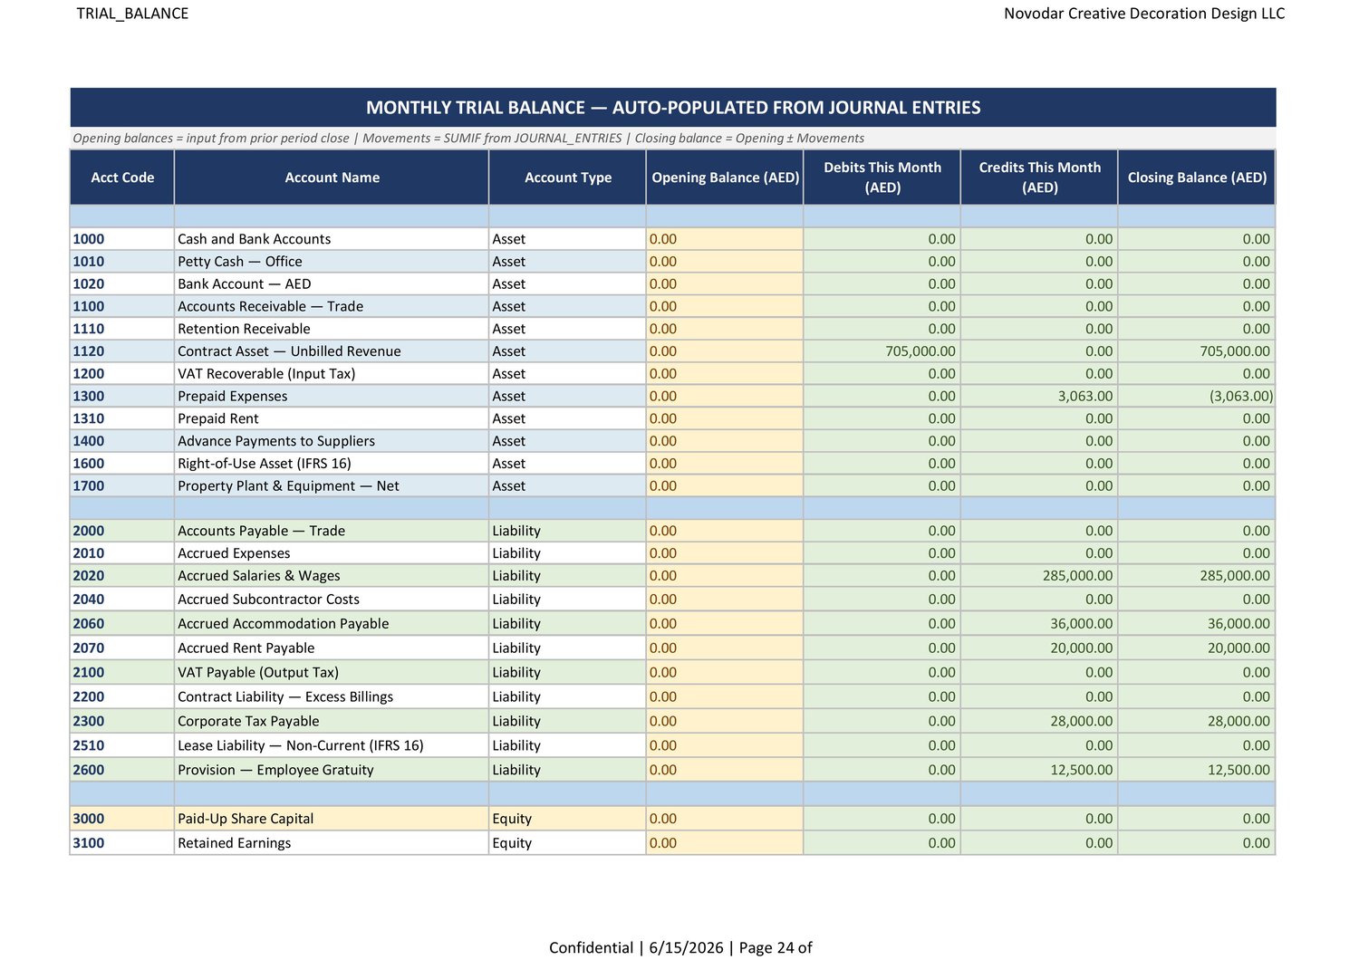This screenshot has height=960, width=1359.
Task: Click the 'Opening Balance (AED)' column header
Action: [725, 178]
